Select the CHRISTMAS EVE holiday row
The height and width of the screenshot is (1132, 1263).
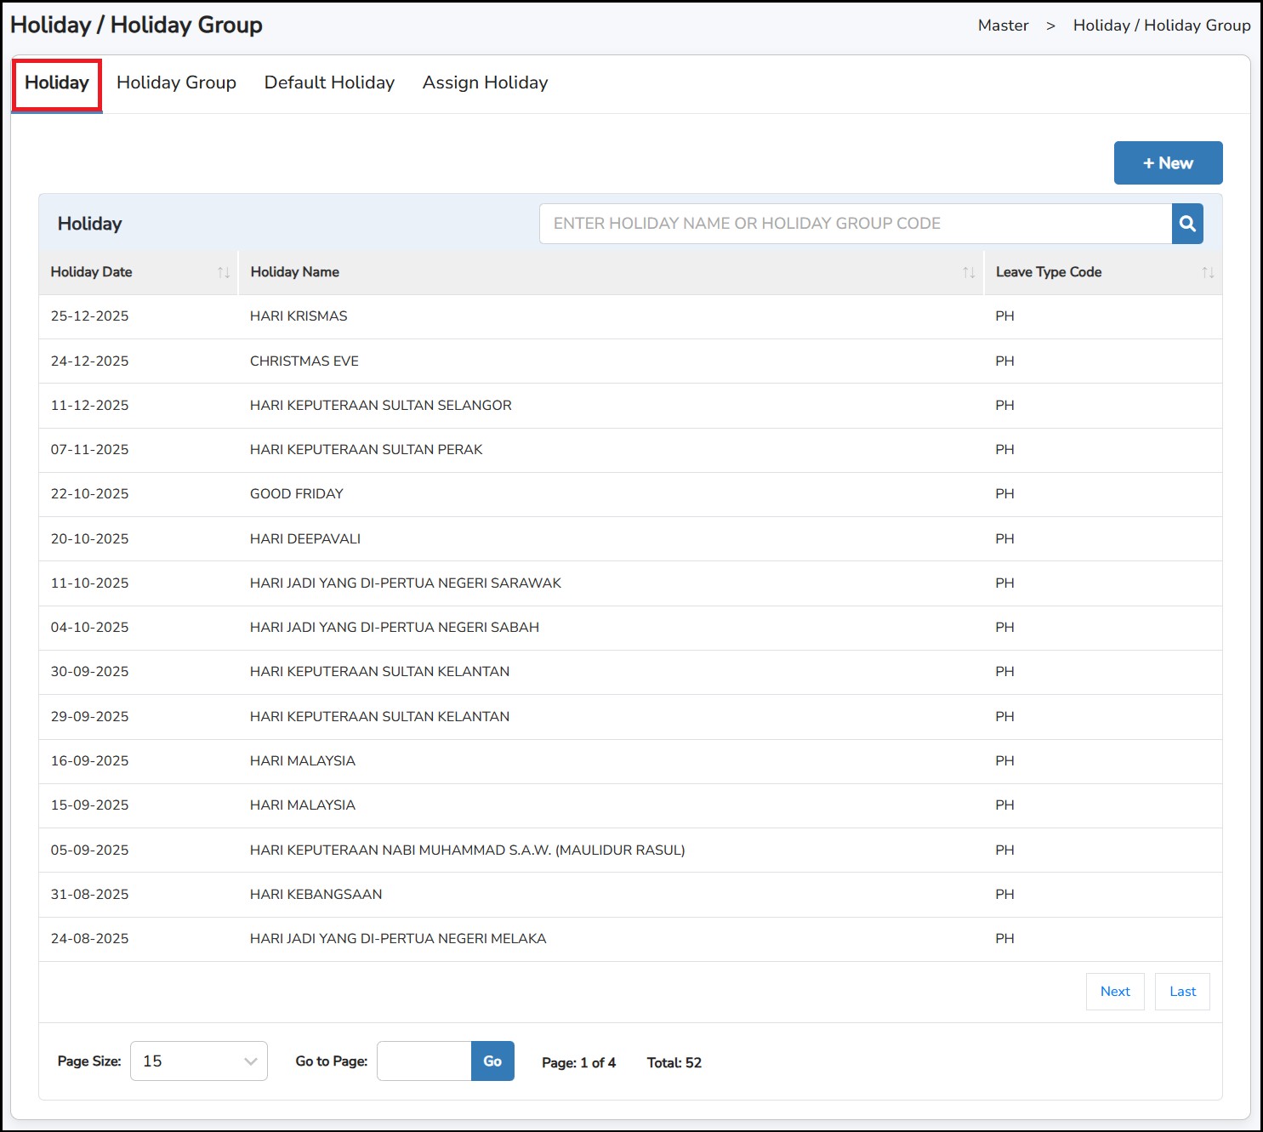(304, 361)
